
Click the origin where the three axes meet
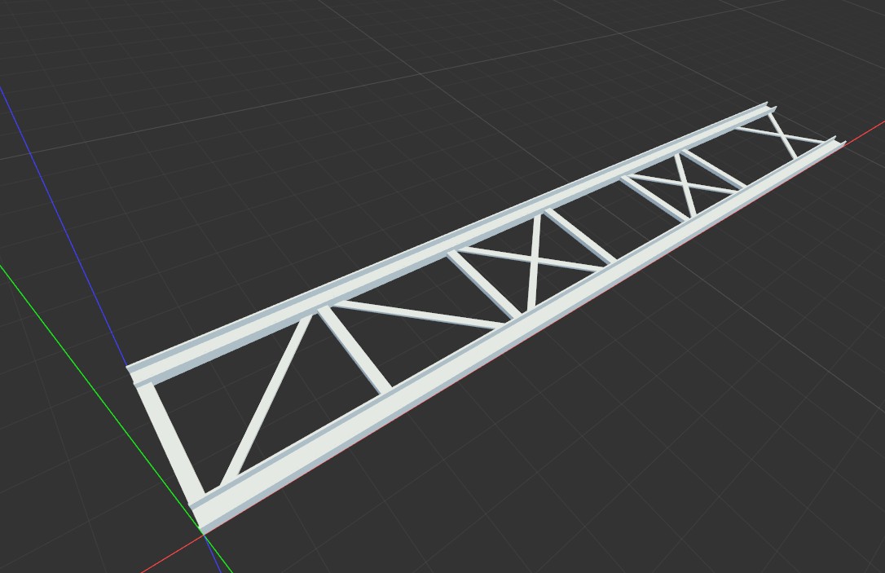(x=203, y=532)
